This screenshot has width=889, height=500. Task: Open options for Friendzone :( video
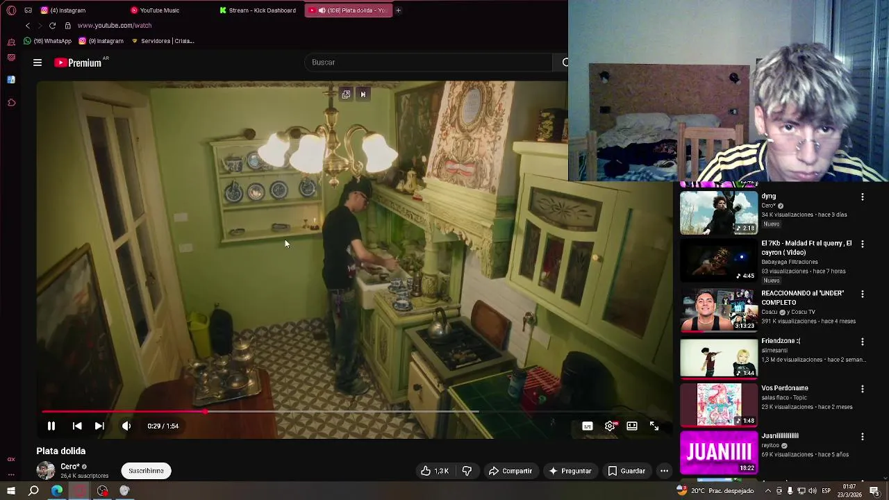(863, 342)
